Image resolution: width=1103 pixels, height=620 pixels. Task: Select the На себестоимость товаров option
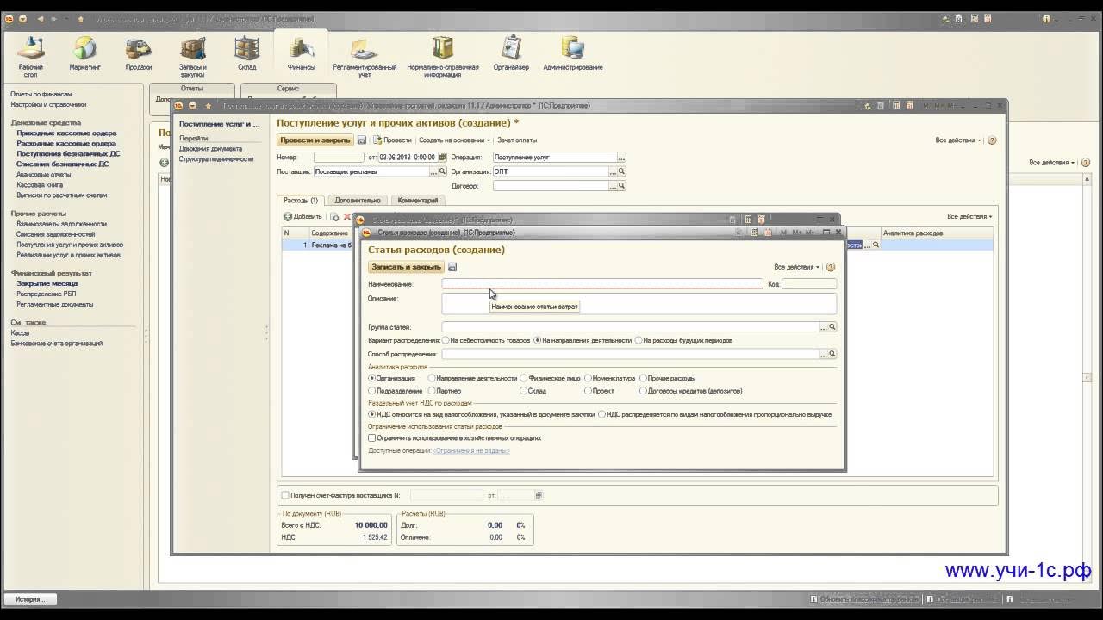[x=486, y=340]
